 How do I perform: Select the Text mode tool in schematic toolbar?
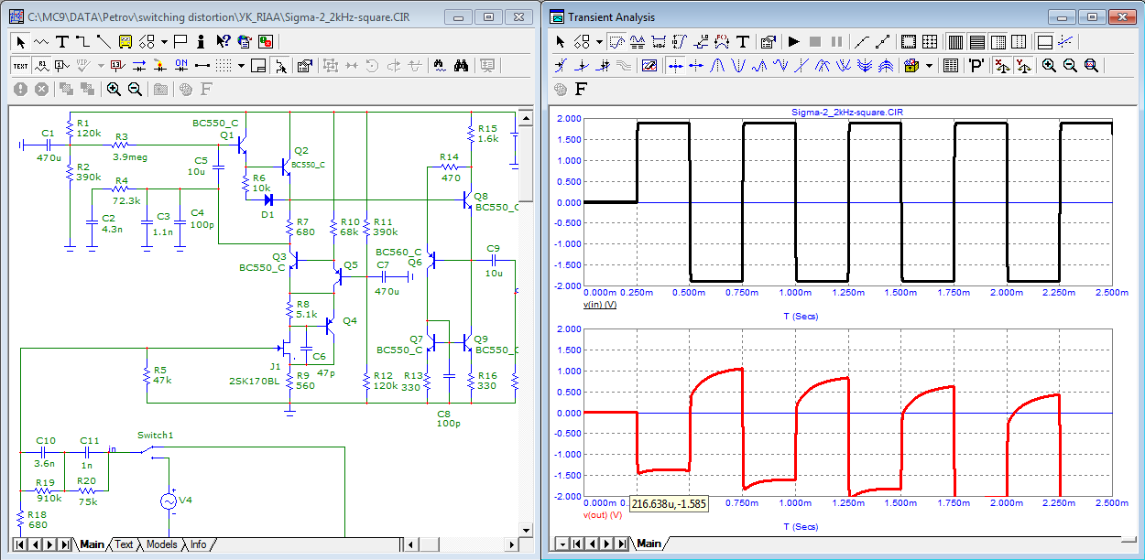(62, 41)
